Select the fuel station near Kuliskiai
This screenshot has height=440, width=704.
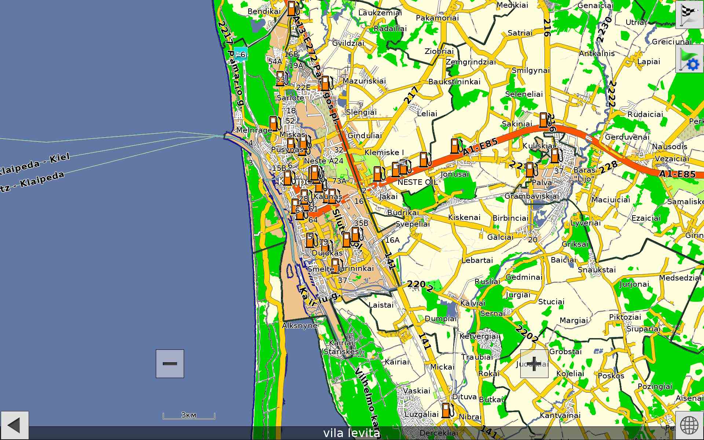point(555,155)
